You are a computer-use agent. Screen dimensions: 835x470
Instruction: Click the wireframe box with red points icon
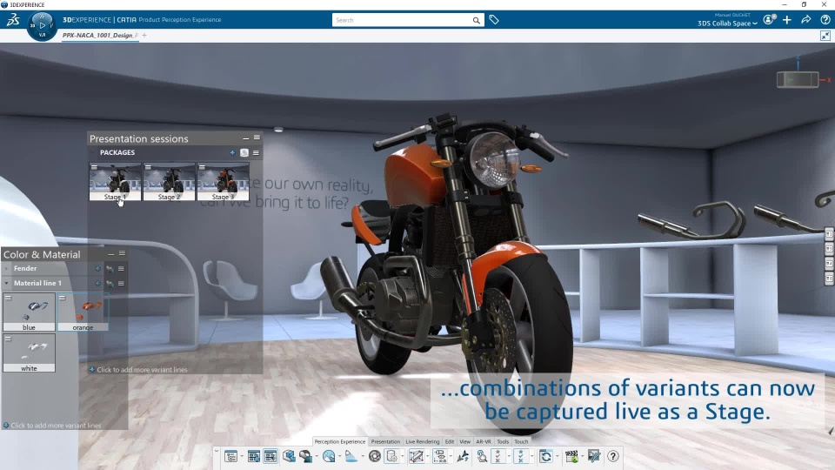pyautogui.click(x=417, y=456)
